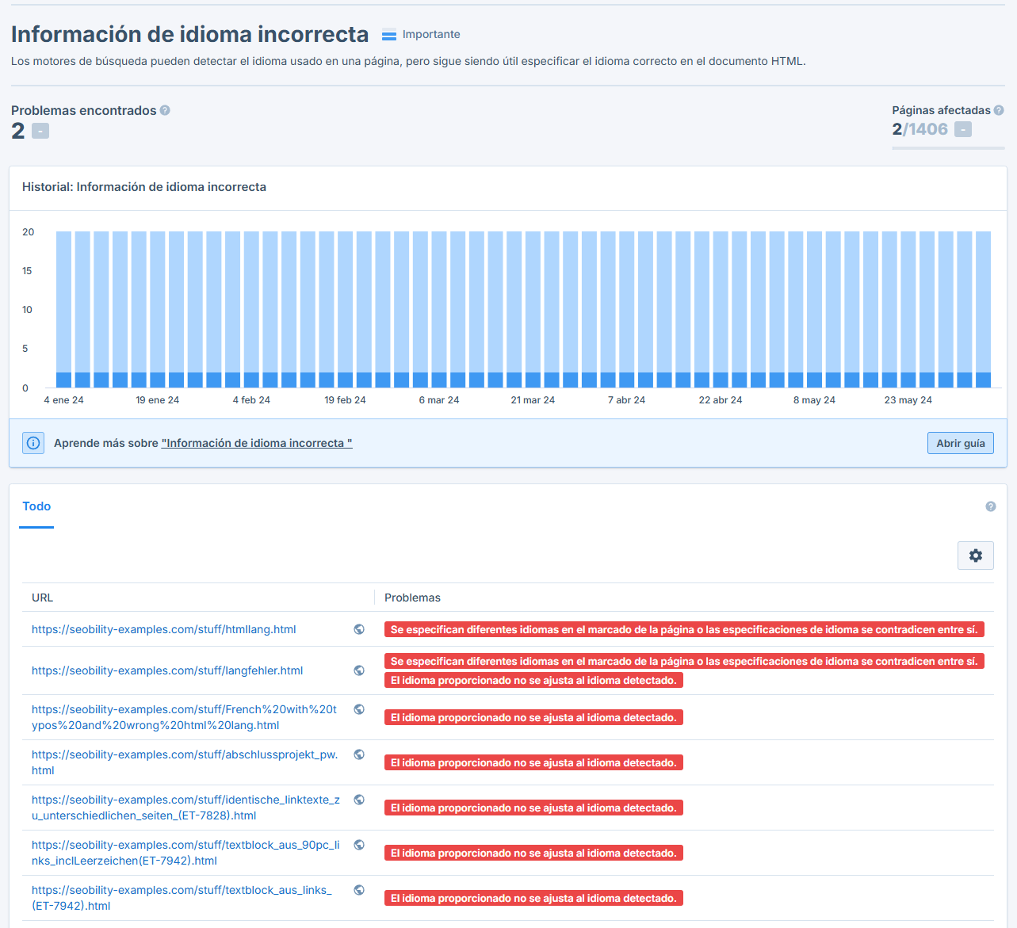Follow the Información de idioma incorrecta link
This screenshot has width=1017, height=928.
pyautogui.click(x=257, y=443)
